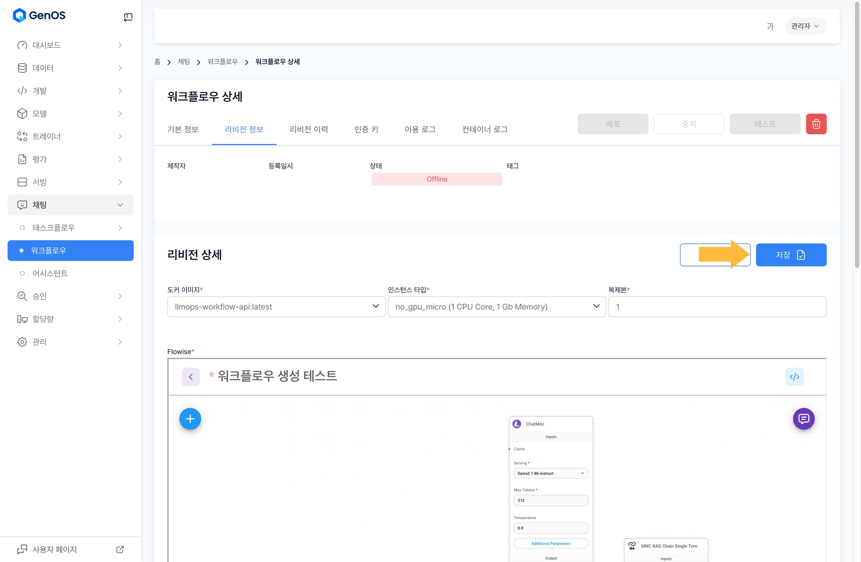Open the 인스턴스 타입 dropdown
The height and width of the screenshot is (562, 861).
tap(497, 307)
